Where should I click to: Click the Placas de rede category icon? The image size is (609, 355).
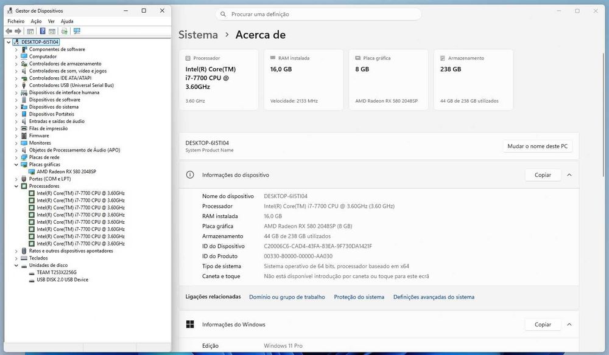point(24,157)
